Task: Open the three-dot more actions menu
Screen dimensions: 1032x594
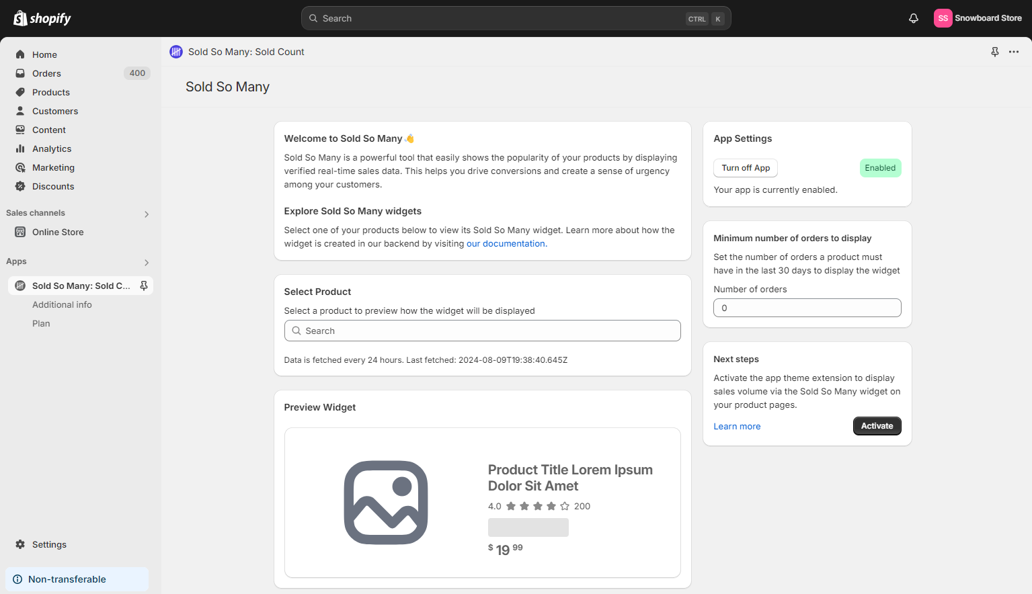Action: coord(1014,52)
